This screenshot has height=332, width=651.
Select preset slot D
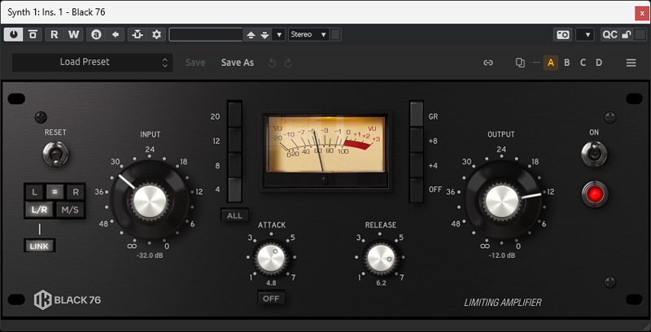[599, 63]
